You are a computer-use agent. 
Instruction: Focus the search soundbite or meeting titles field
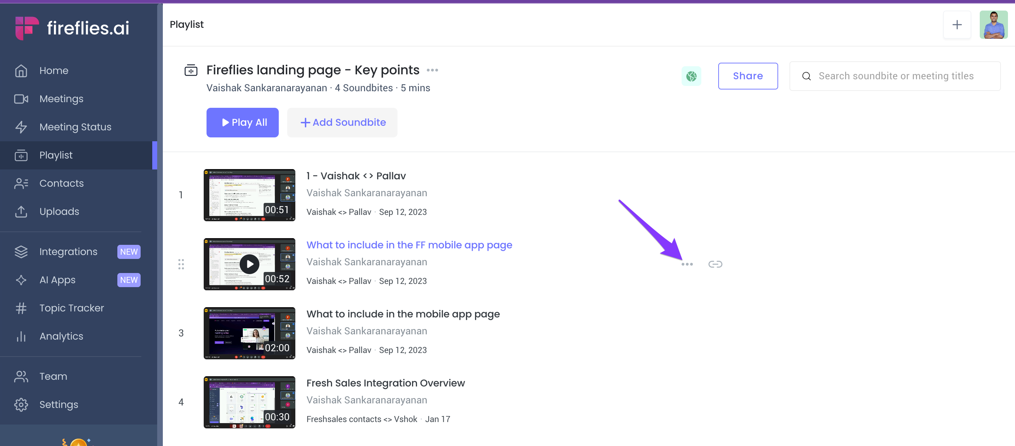coord(895,76)
